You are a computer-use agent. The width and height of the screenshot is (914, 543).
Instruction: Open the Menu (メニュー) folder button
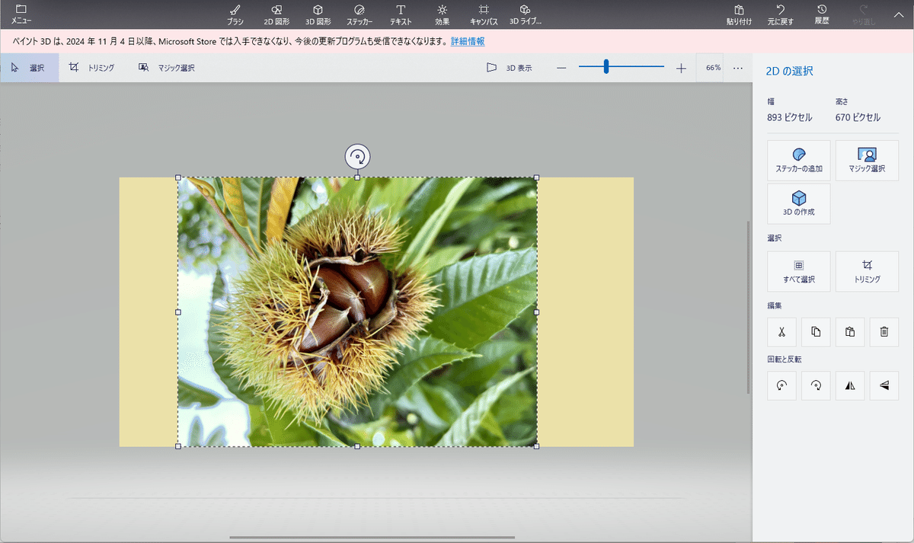(x=21, y=14)
